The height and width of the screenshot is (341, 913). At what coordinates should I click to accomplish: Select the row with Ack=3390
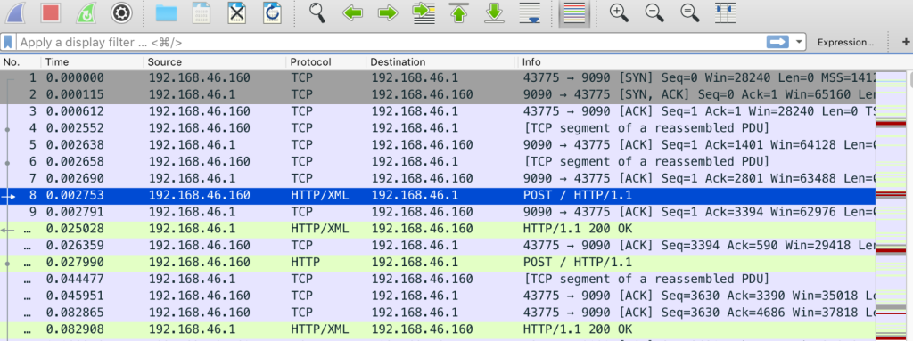437,296
